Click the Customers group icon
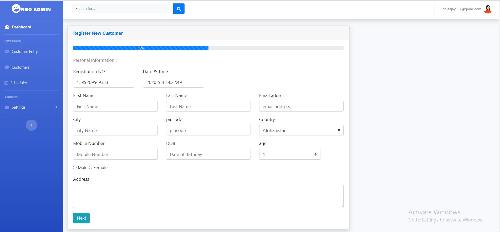Screen dimensions: 500x232 (x=7, y=67)
